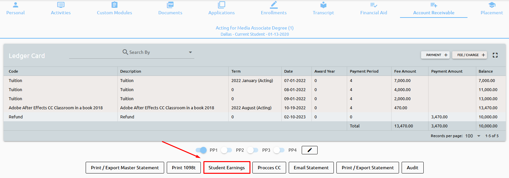The width and height of the screenshot is (509, 178).
Task: Click the Acting for Media Associate Degree link
Action: point(254,28)
